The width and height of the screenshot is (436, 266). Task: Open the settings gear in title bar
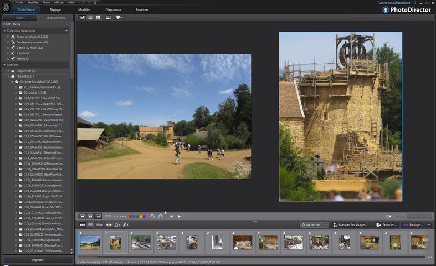95,2
